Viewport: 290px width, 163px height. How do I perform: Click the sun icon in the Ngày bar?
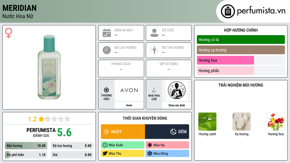[106, 132]
